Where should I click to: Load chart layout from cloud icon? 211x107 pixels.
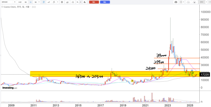click(188, 2)
